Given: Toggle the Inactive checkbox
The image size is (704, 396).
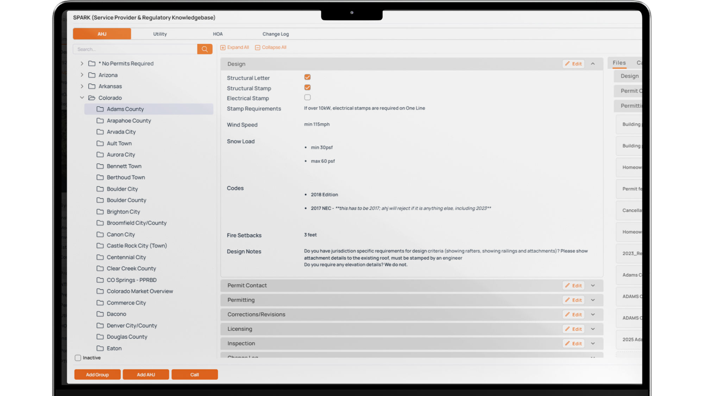Looking at the screenshot, I should pyautogui.click(x=78, y=358).
